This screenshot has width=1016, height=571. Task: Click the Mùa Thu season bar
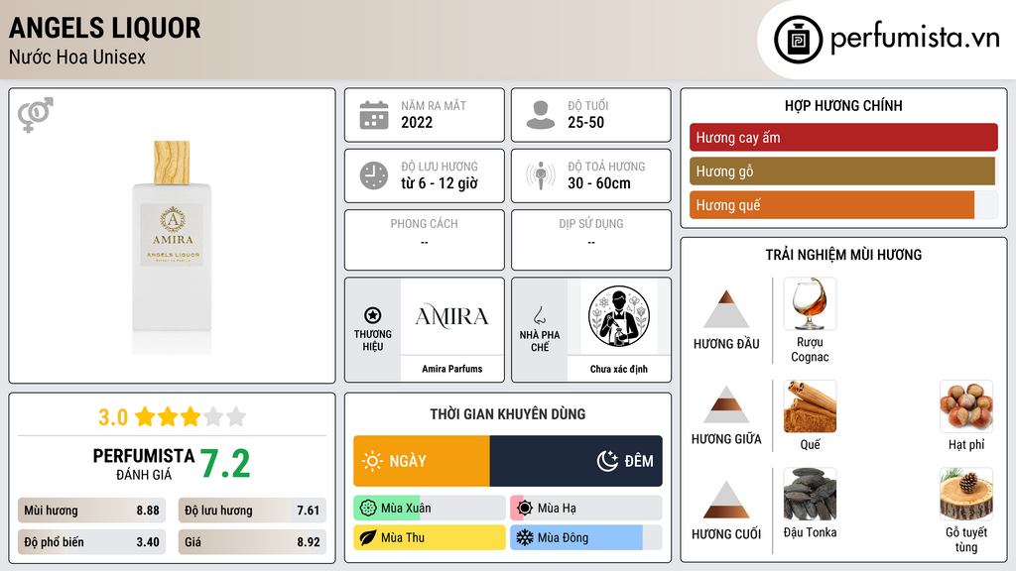tap(429, 537)
